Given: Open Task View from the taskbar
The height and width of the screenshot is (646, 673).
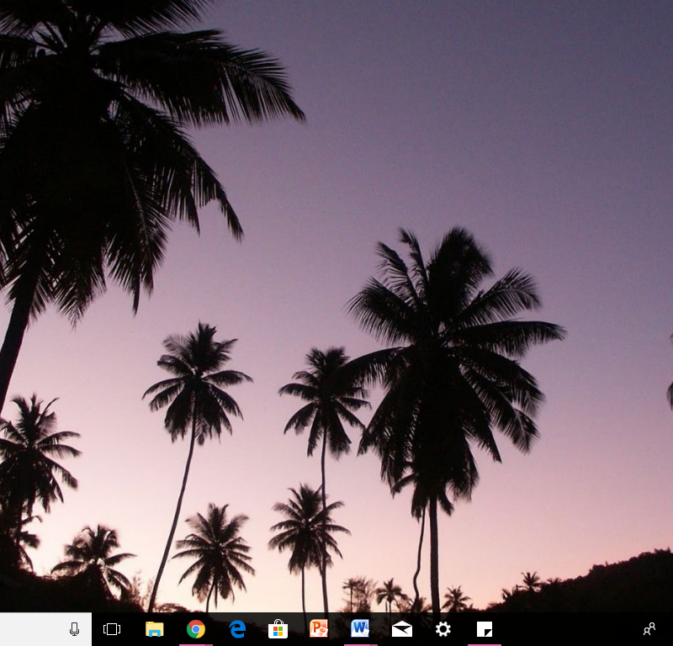Looking at the screenshot, I should (112, 629).
